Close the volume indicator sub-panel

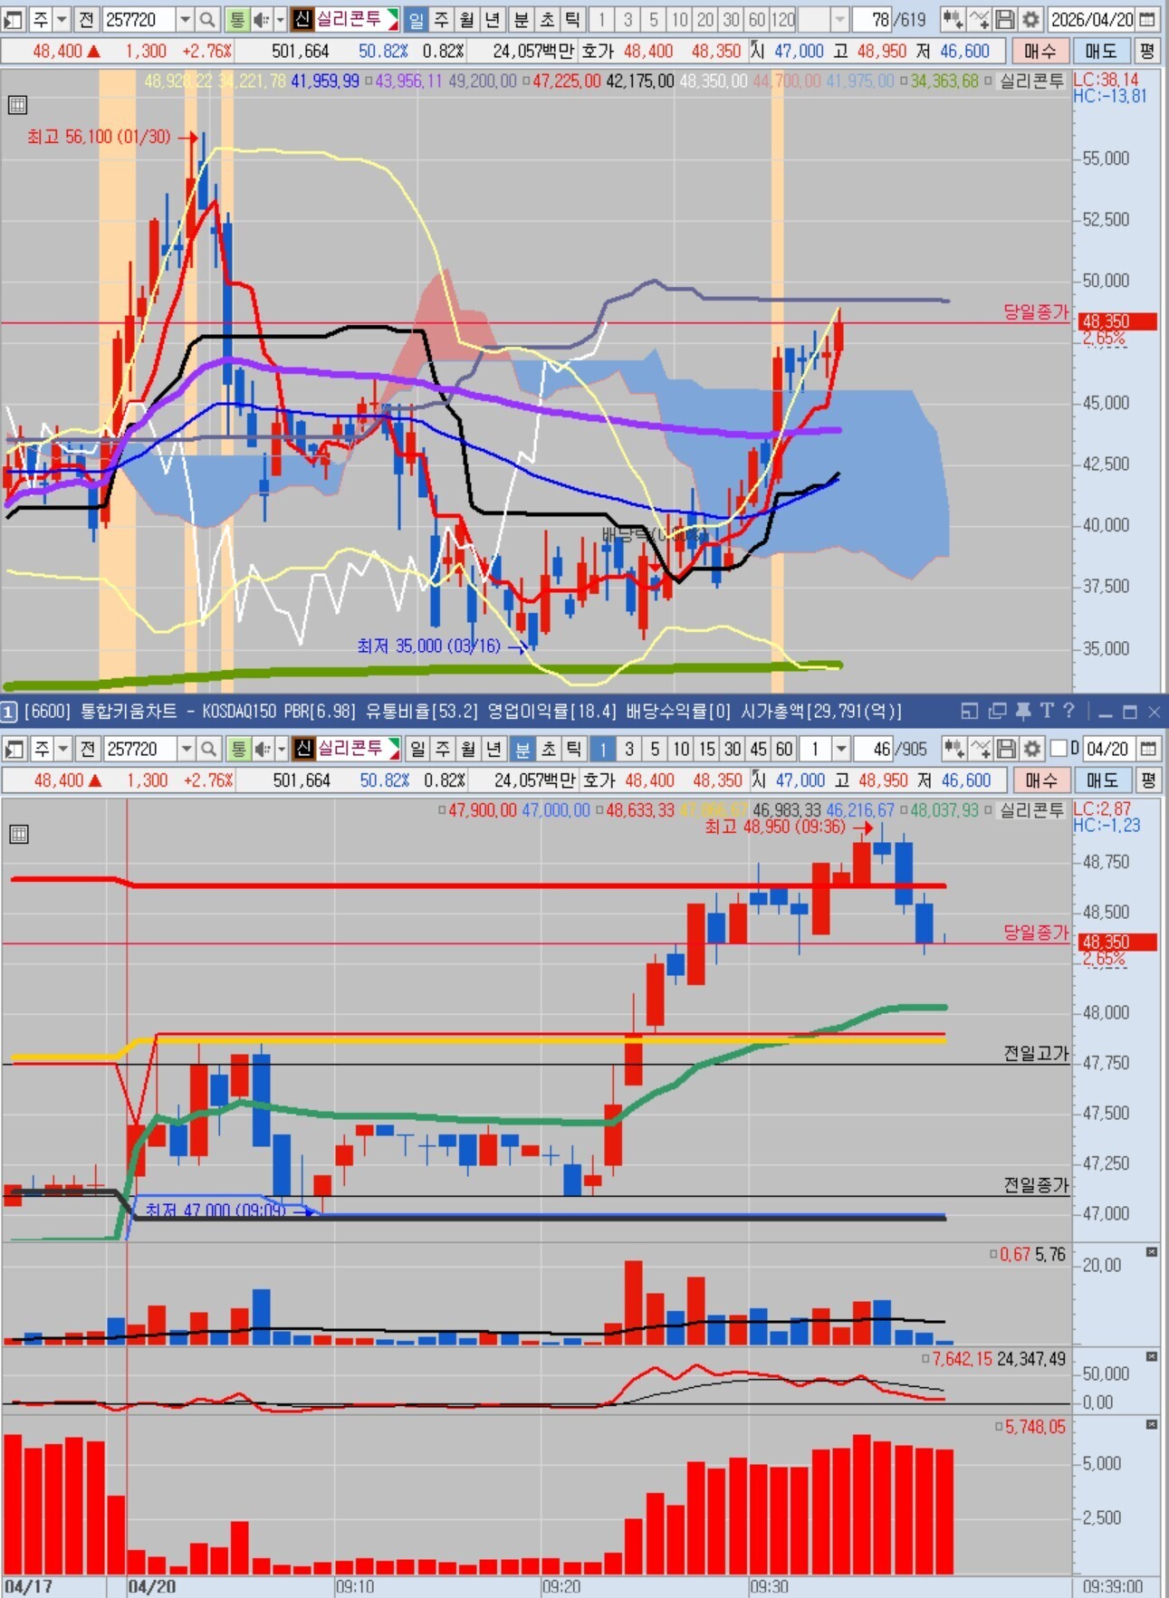(1152, 1252)
